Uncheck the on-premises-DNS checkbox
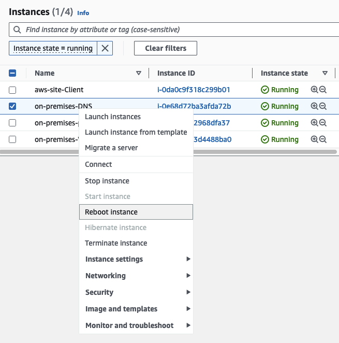339x343 pixels. tap(13, 106)
